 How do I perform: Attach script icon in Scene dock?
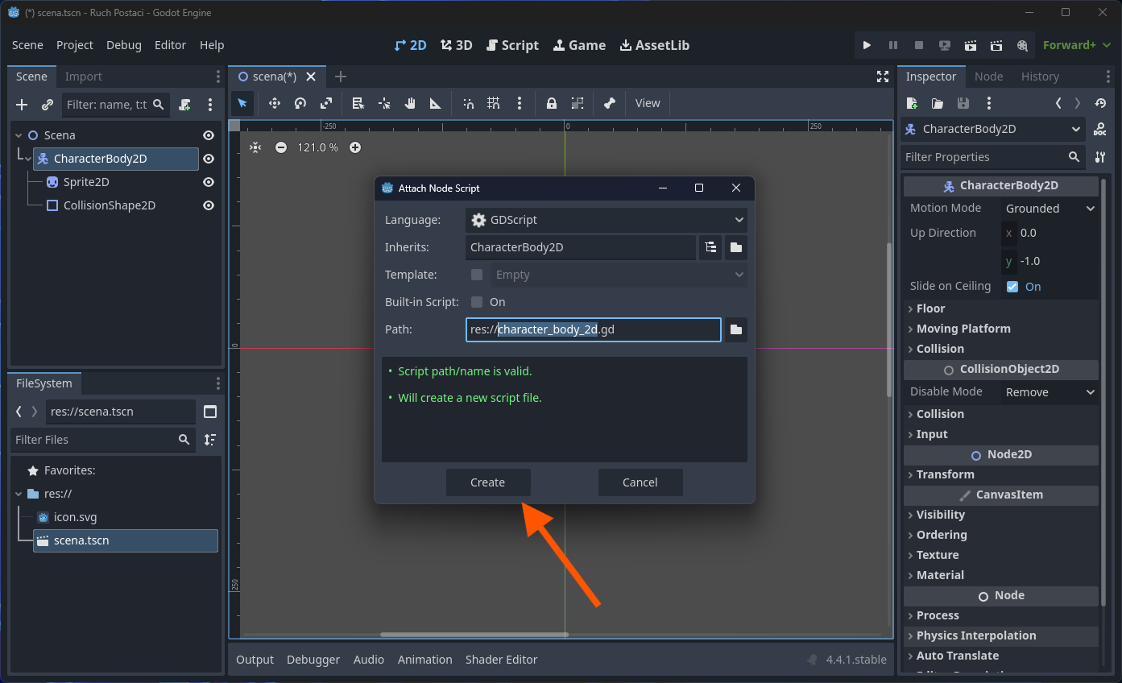(x=184, y=105)
